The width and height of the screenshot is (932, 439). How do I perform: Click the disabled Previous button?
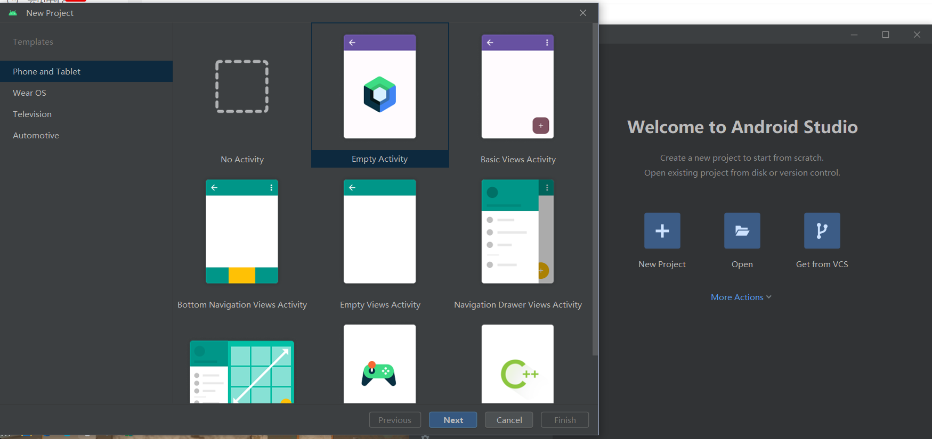click(x=395, y=420)
